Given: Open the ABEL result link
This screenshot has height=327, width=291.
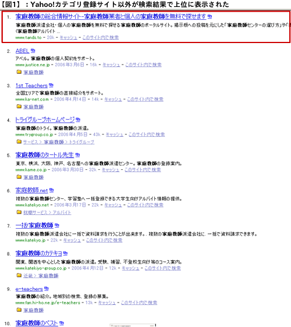Looking at the screenshot, I should click(22, 51).
